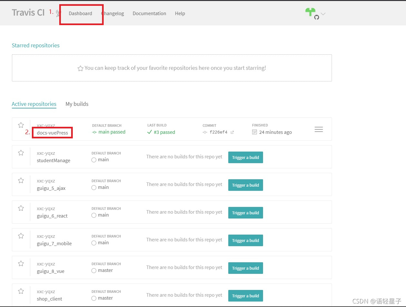Open the shop_client repository
The height and width of the screenshot is (307, 406).
pos(50,299)
